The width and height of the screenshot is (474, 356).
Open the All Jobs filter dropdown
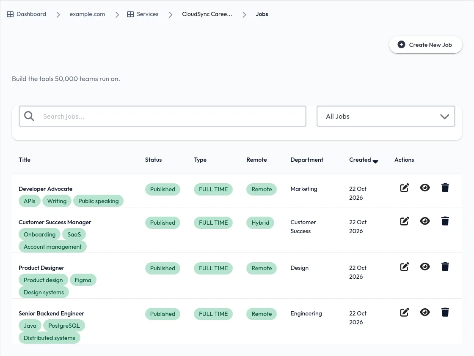(x=386, y=116)
